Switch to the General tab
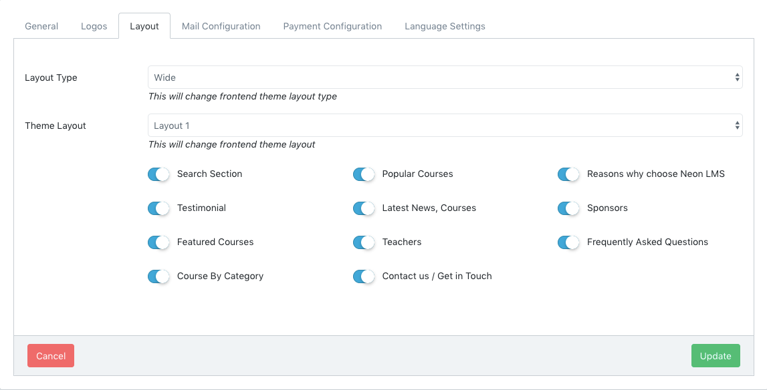The height and width of the screenshot is (390, 767). 41,26
